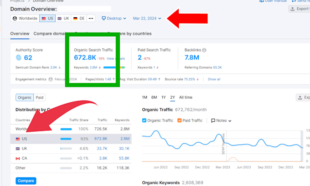Set chart range to 1Y
Screen dimensions: 310x186
click(164, 97)
